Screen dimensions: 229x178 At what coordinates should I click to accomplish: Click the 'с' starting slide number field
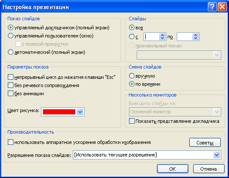pos(151,37)
